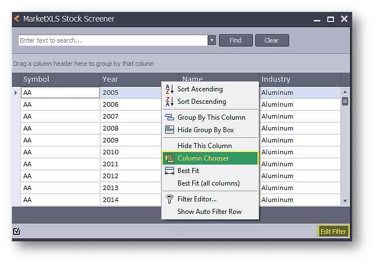Select the Aluminum cell in 2008 row

(x=300, y=128)
